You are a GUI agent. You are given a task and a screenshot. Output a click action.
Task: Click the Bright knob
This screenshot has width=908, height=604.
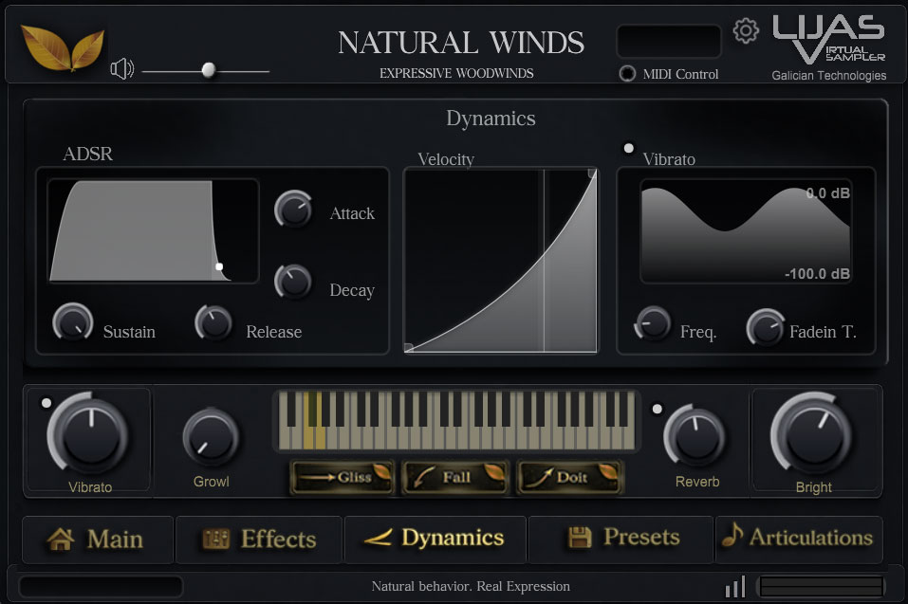[x=812, y=434]
